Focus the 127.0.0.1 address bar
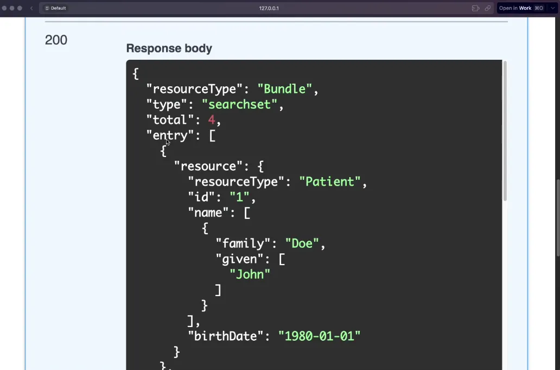 269,8
